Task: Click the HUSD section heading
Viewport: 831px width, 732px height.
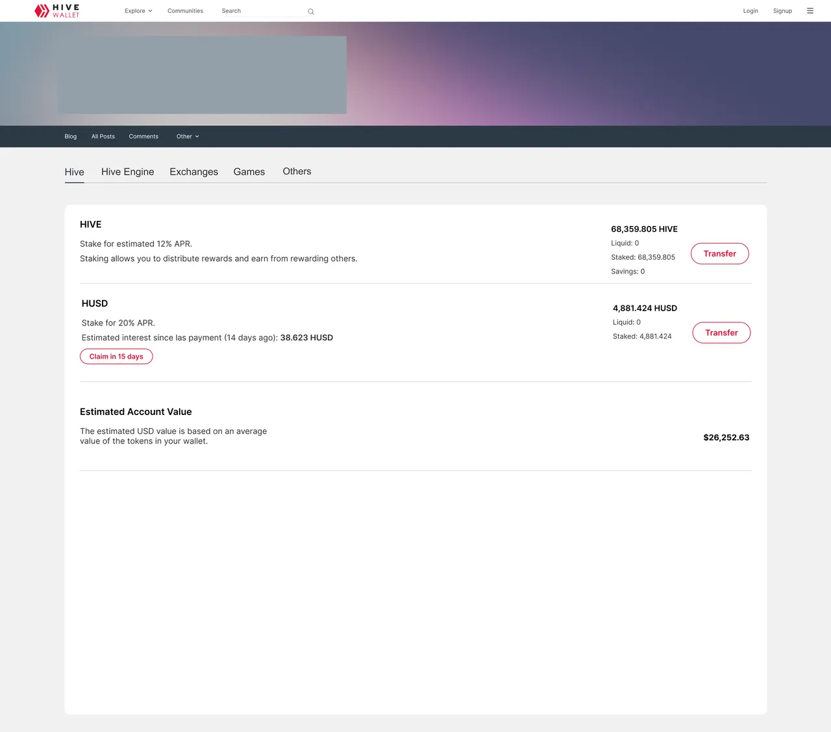Action: click(95, 304)
